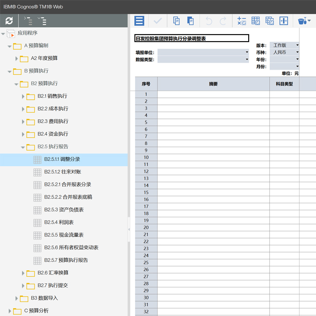The width and height of the screenshot is (316, 316).
Task: Collapse the B2.5 执行报告 folder
Action: click(x=23, y=147)
